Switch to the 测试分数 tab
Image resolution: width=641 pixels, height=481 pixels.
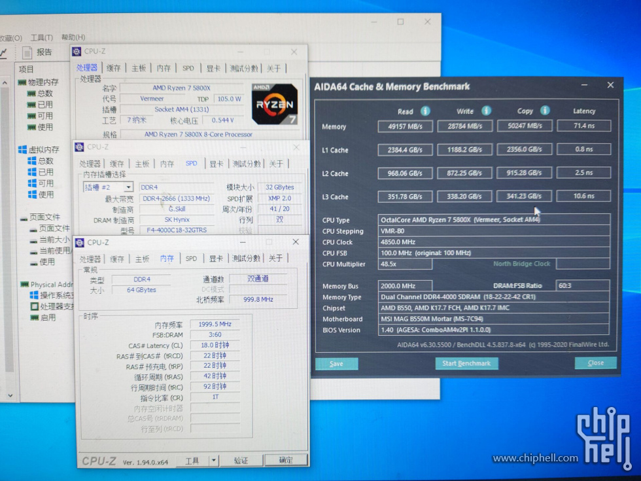(245, 258)
